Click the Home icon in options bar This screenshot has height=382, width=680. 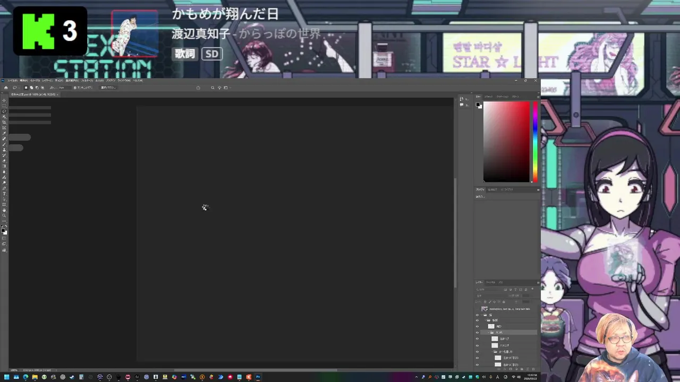coord(6,88)
